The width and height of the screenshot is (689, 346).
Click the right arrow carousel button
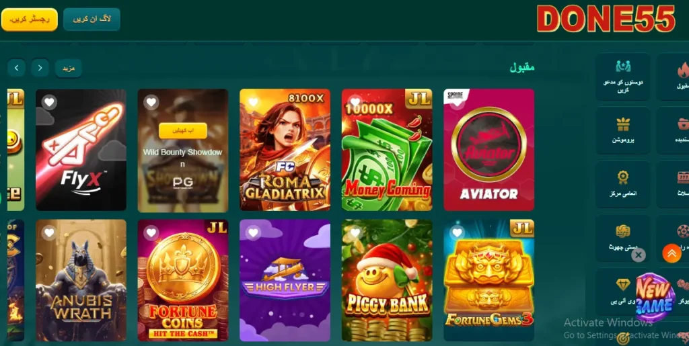click(x=40, y=68)
